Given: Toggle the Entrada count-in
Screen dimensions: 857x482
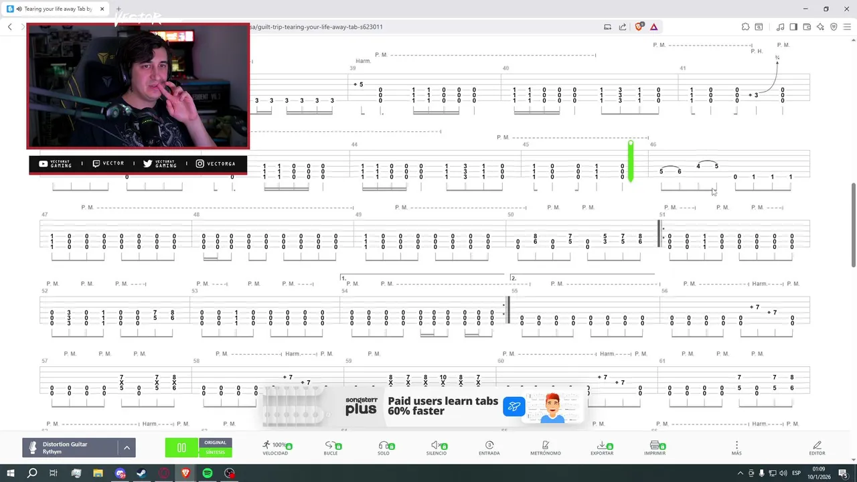Looking at the screenshot, I should pyautogui.click(x=489, y=448).
